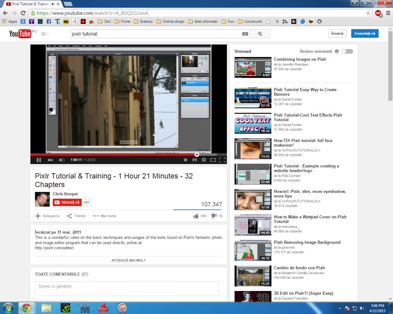Click the Trimite share button
The height and width of the screenshot is (314, 393).
pyautogui.click(x=77, y=216)
